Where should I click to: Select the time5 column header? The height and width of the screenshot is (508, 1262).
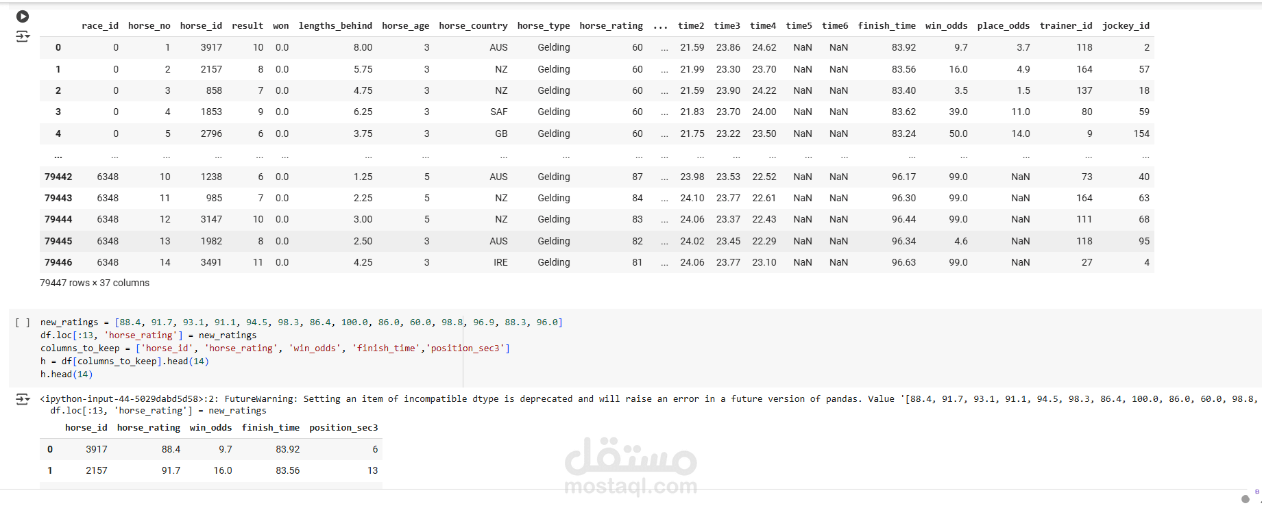pos(799,26)
